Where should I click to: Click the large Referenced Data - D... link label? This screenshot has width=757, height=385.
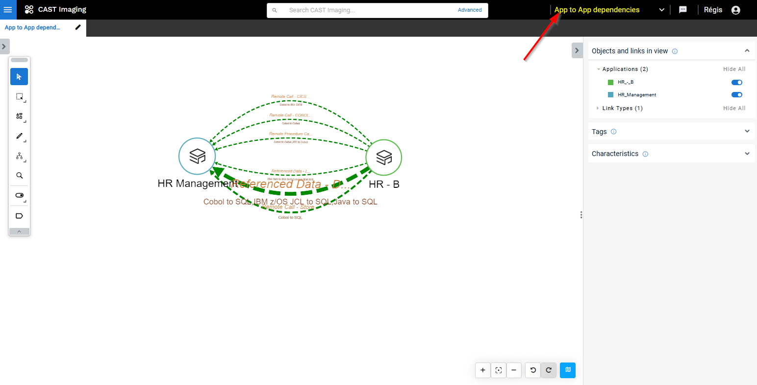pyautogui.click(x=291, y=184)
